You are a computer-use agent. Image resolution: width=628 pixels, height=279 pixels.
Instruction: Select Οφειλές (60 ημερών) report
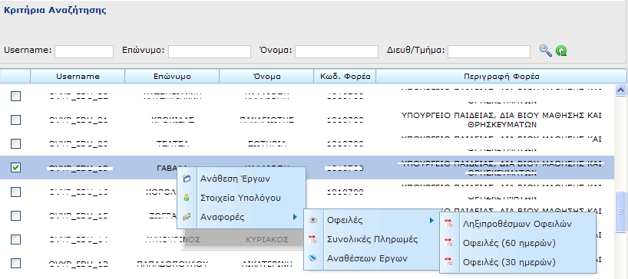pos(517,244)
